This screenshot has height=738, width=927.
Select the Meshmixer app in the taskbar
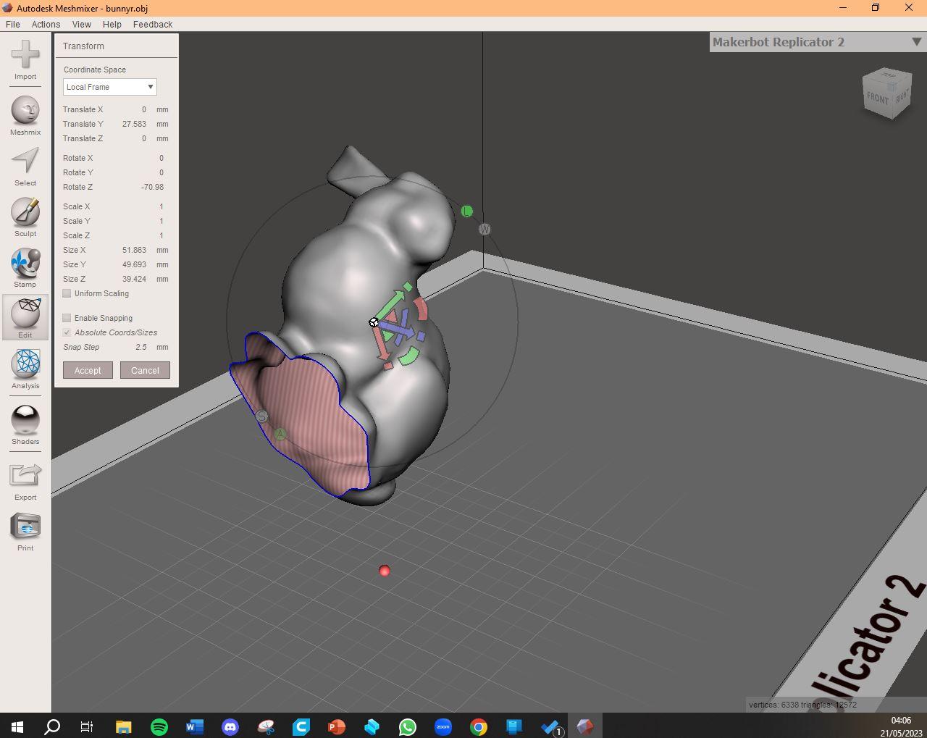pyautogui.click(x=585, y=726)
